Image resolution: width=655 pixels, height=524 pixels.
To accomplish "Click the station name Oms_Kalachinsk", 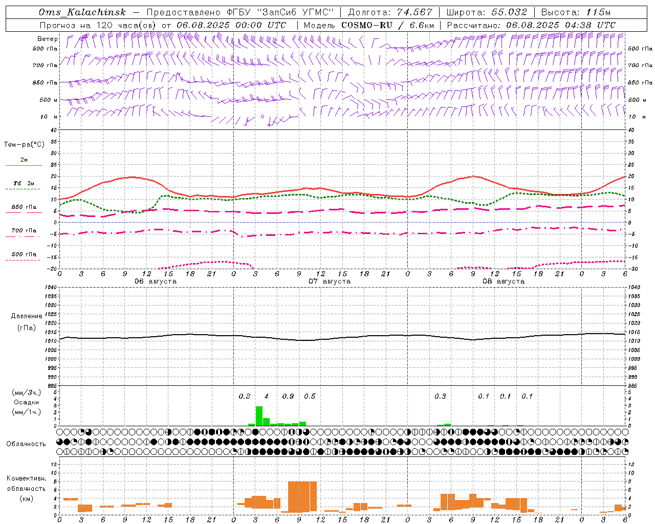I will [82, 13].
